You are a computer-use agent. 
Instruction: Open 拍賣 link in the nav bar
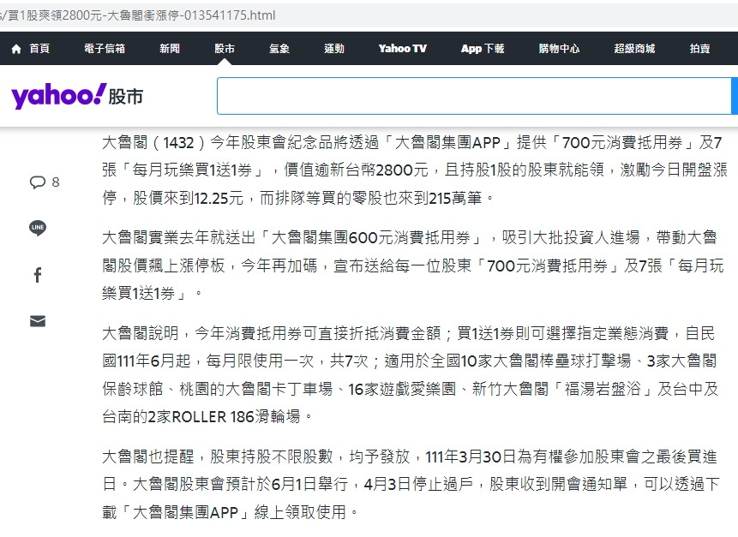pos(700,49)
